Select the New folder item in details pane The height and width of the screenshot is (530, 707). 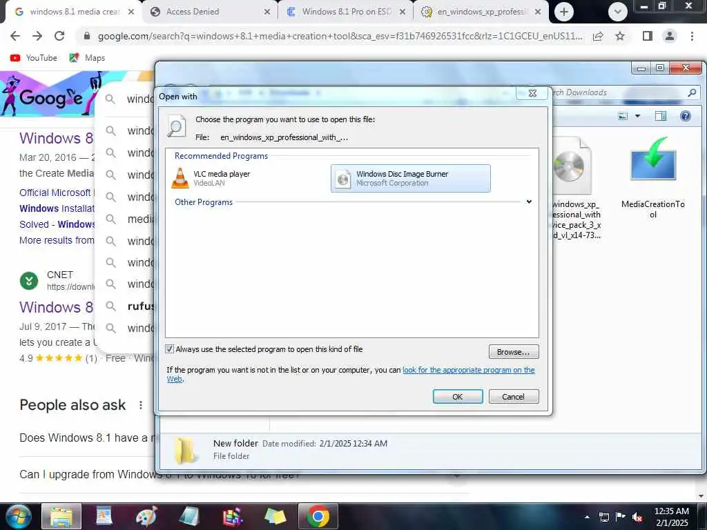(235, 444)
